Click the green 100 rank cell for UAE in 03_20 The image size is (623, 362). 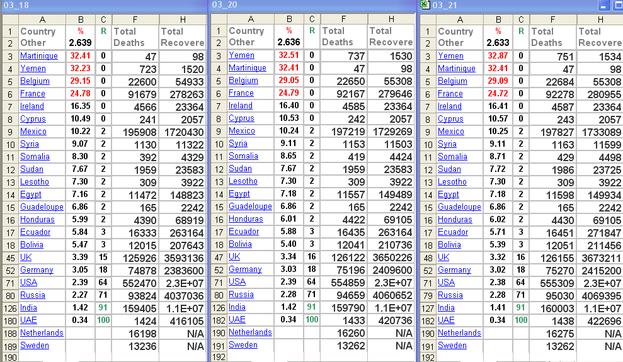(312, 320)
